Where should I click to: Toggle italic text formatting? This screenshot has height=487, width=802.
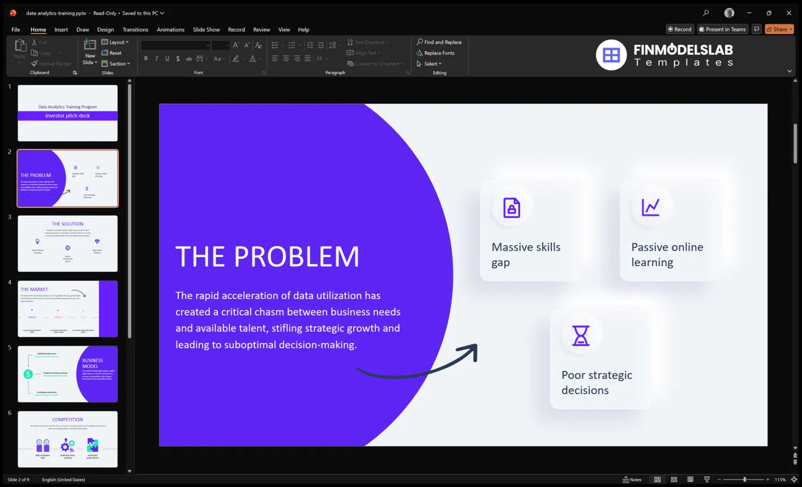coord(156,58)
